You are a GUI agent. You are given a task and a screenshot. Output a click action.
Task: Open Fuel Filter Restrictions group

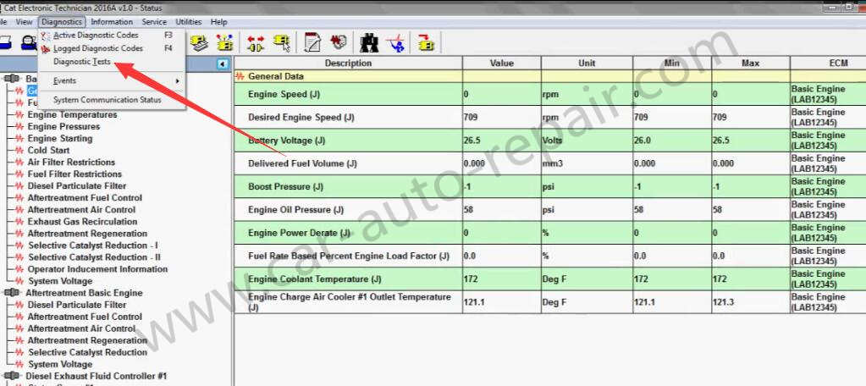click(74, 174)
